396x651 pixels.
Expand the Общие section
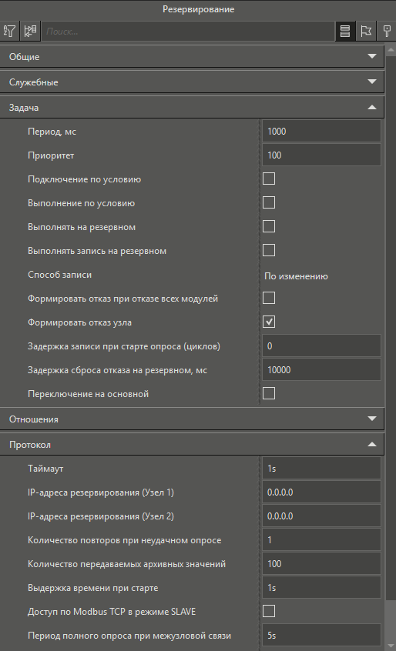click(192, 56)
